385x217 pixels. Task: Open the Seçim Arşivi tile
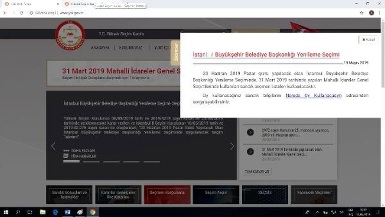(216, 195)
